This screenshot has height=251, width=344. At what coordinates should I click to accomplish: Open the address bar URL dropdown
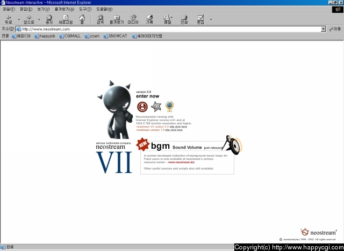pos(323,29)
